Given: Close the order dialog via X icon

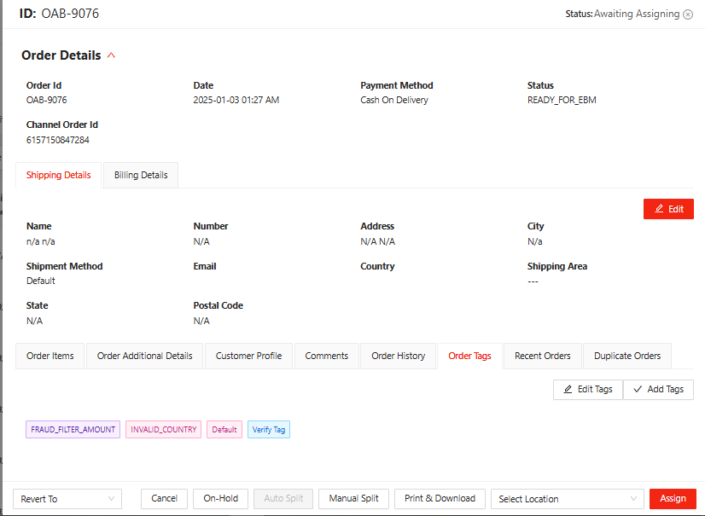Looking at the screenshot, I should (x=688, y=14).
